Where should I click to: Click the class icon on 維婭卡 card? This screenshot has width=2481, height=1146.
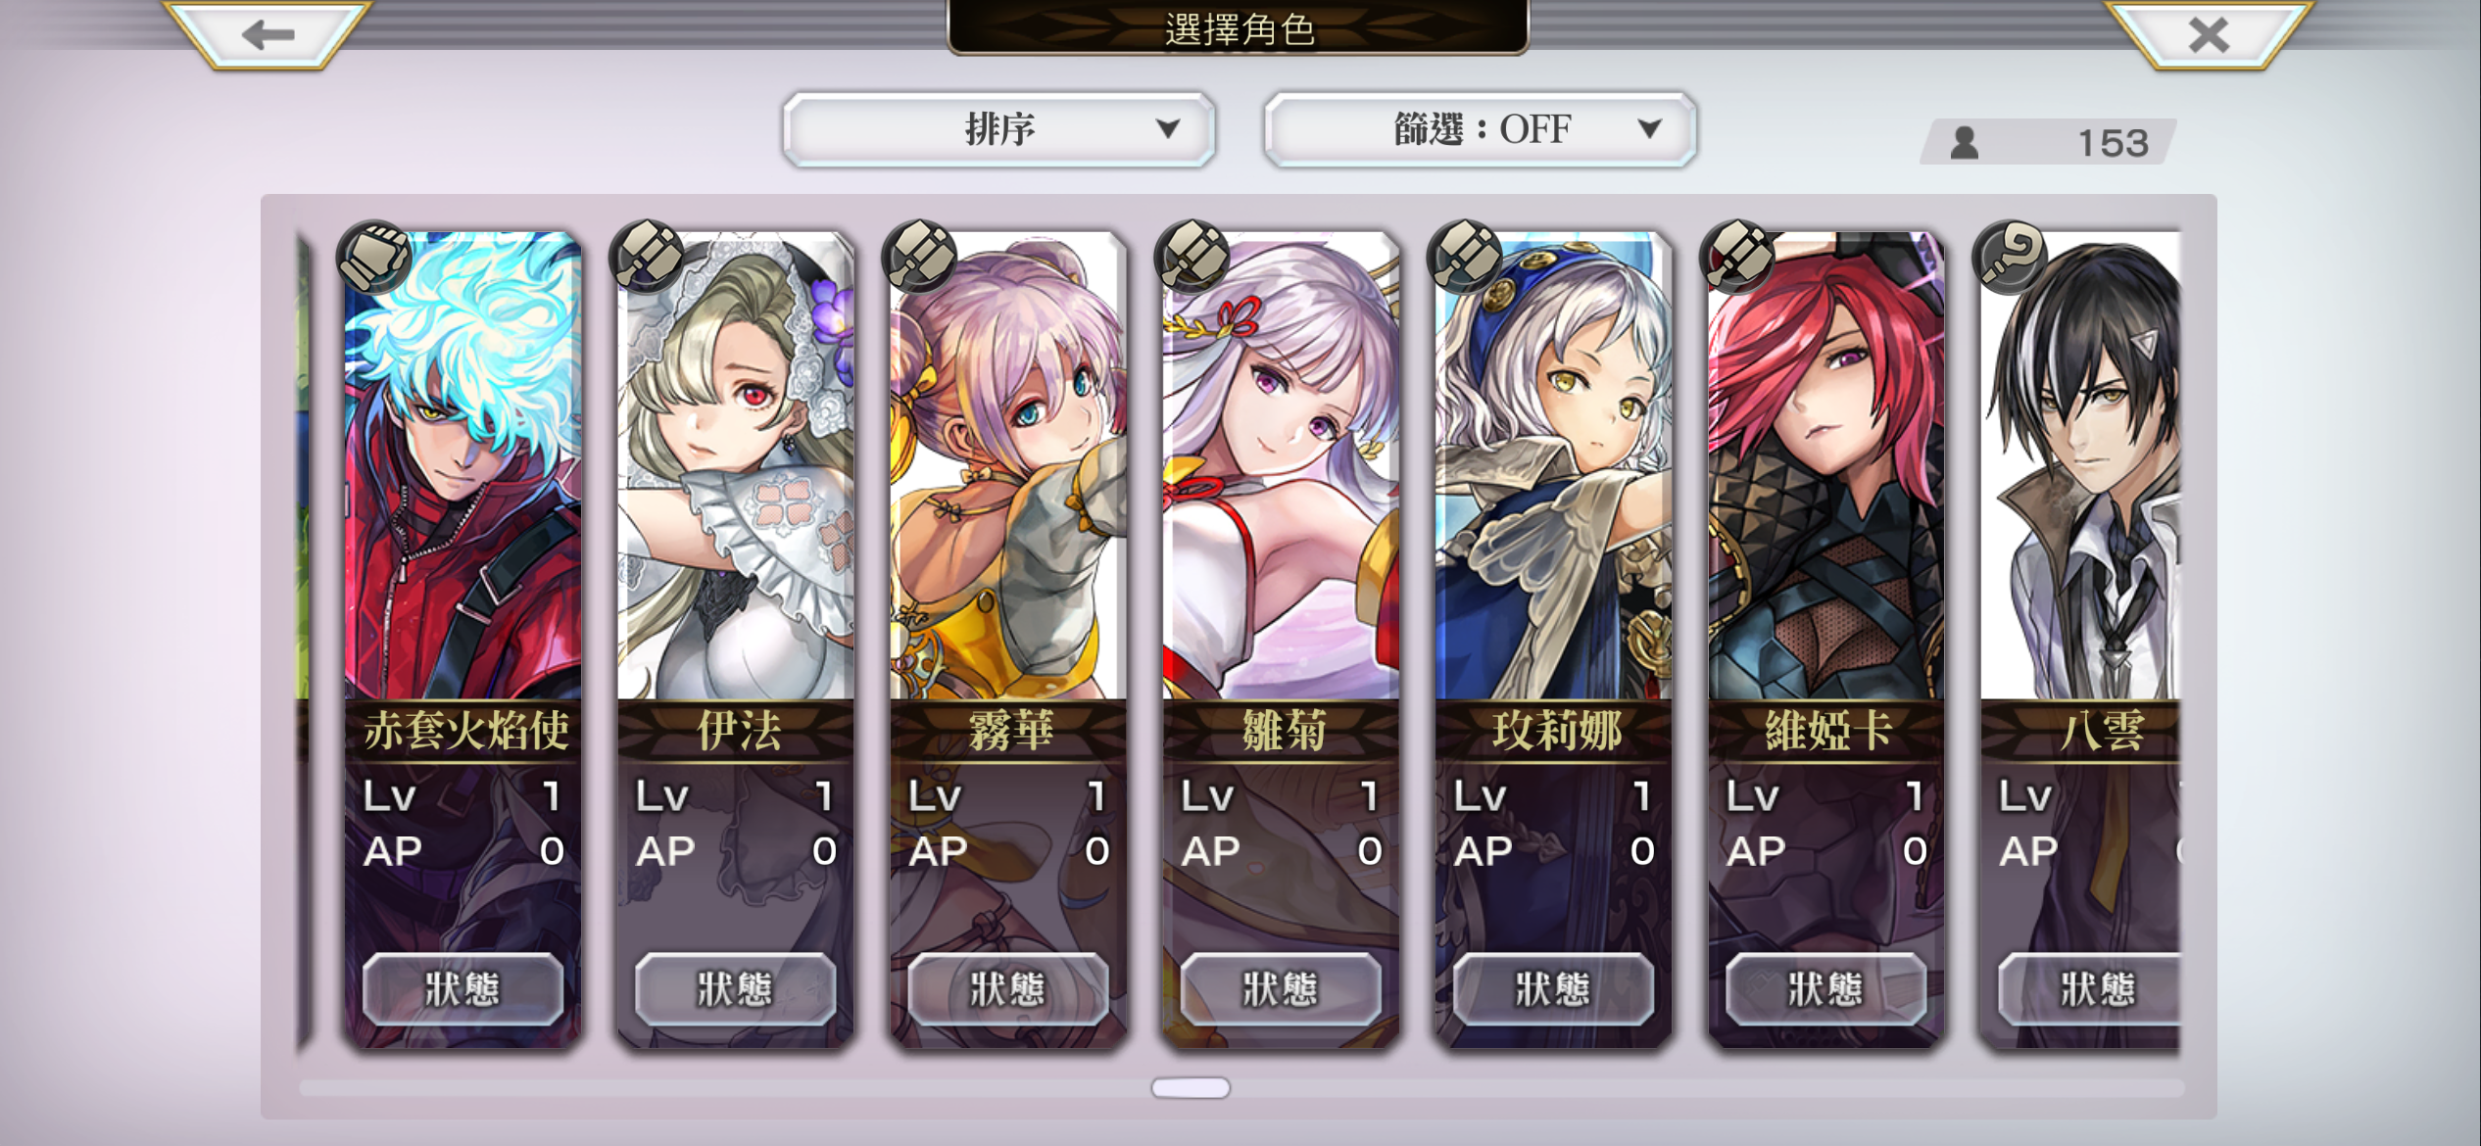[x=1737, y=258]
